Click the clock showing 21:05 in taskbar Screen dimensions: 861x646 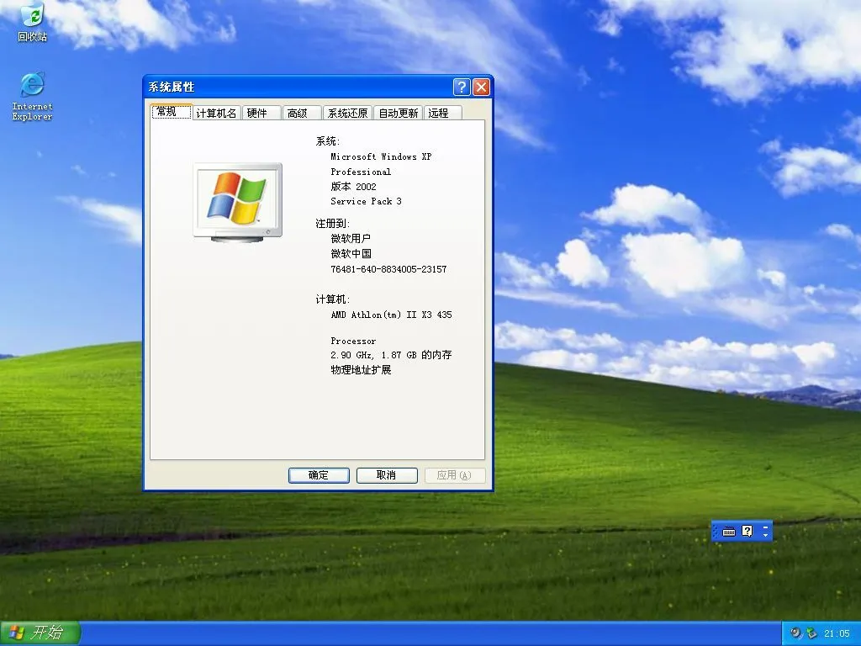[837, 633]
